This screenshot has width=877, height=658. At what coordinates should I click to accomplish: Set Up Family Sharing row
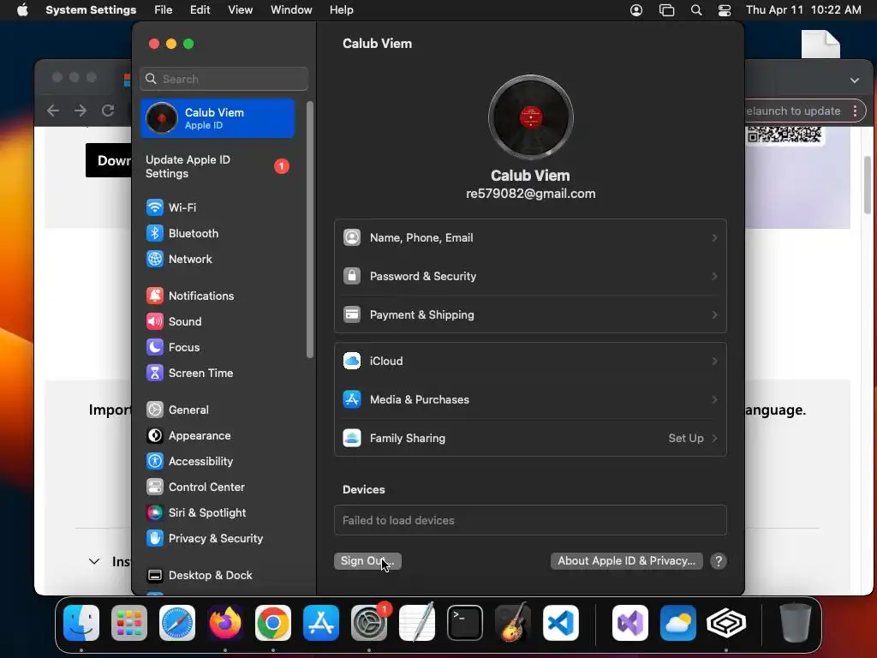coord(531,439)
